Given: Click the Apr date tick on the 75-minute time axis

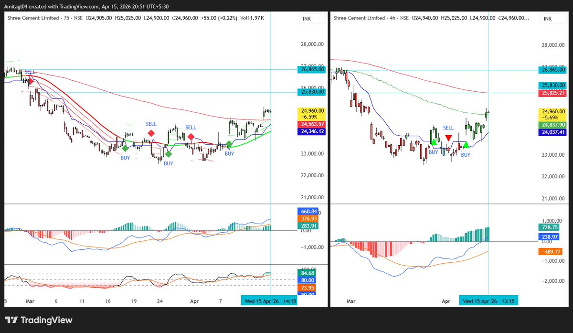Looking at the screenshot, I should pyautogui.click(x=194, y=301).
